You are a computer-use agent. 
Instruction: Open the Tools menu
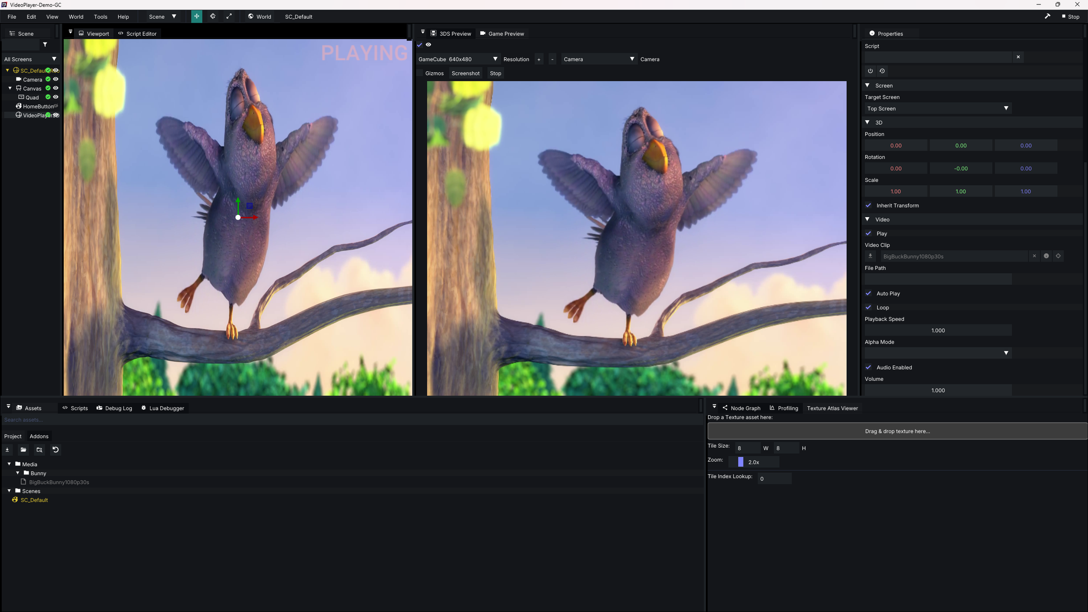[101, 17]
